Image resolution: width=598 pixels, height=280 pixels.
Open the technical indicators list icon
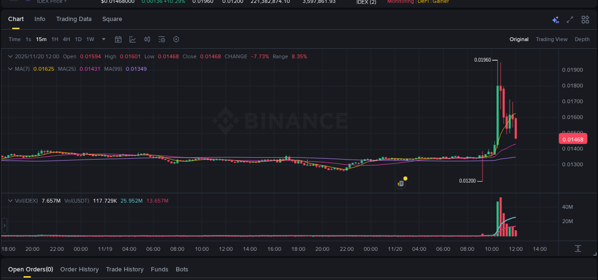coord(161,39)
